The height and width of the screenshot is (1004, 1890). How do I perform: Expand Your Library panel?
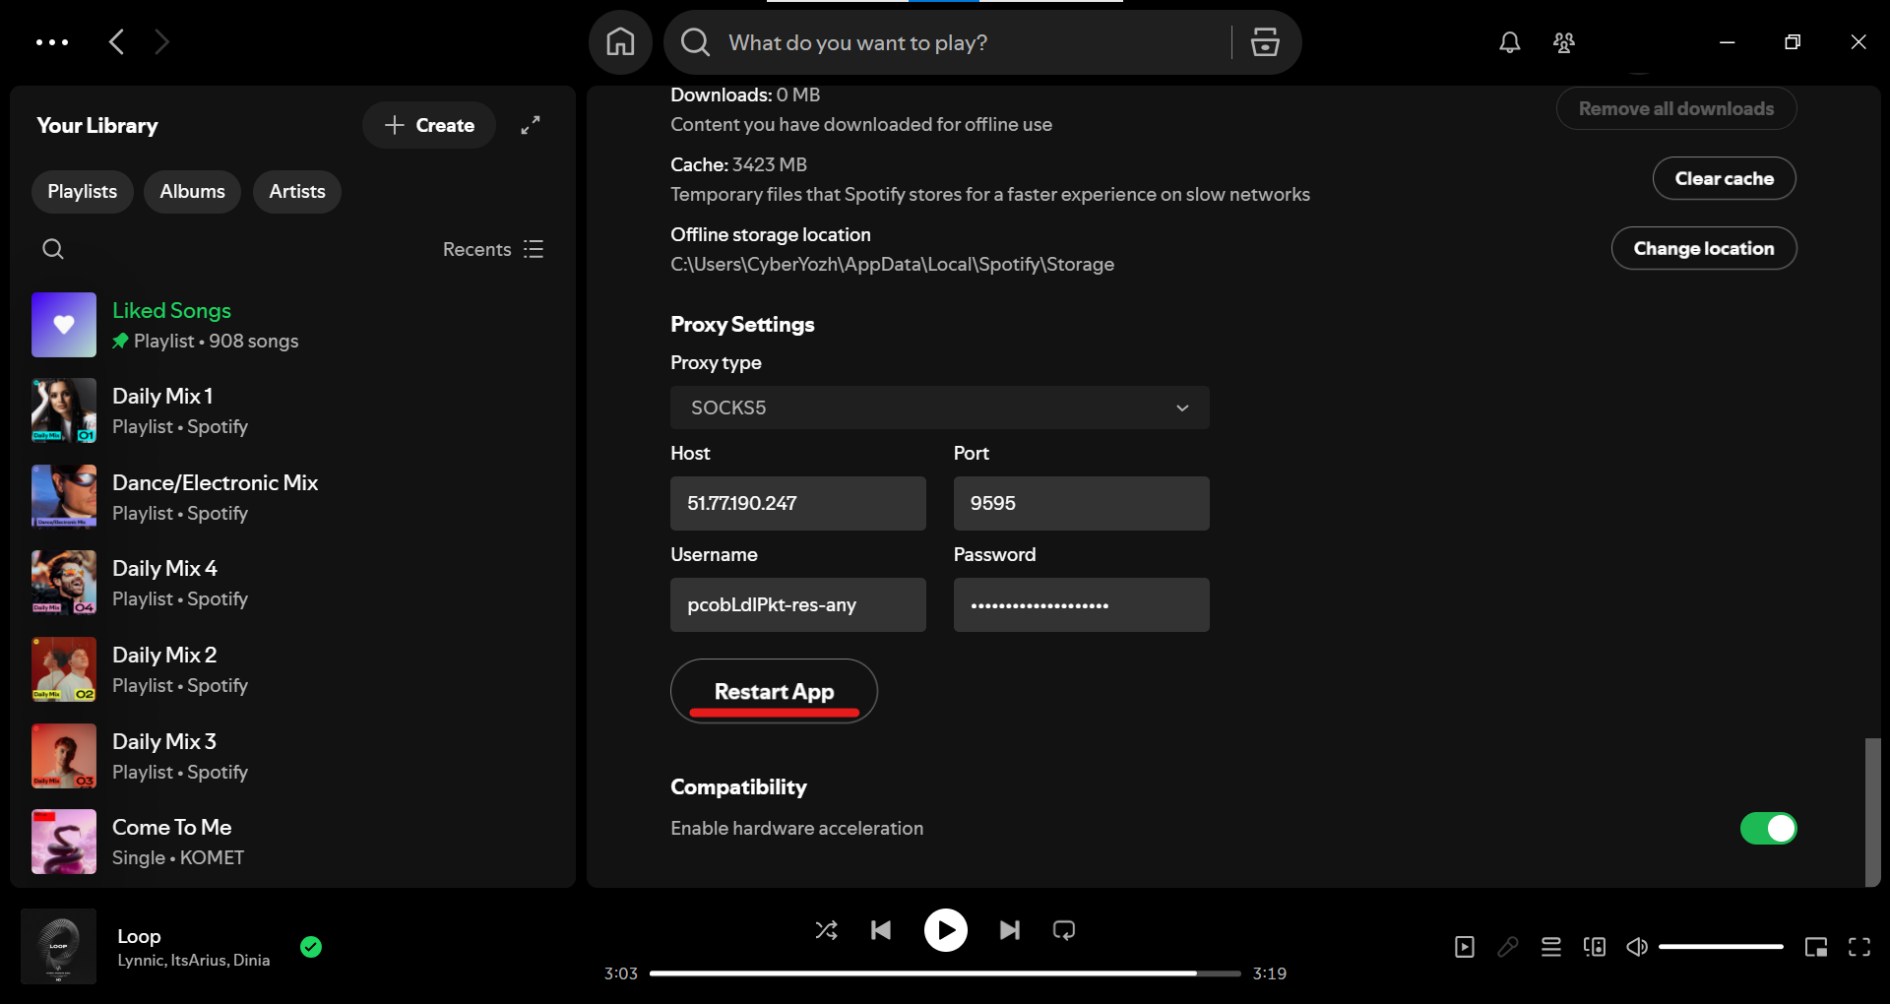(x=531, y=125)
